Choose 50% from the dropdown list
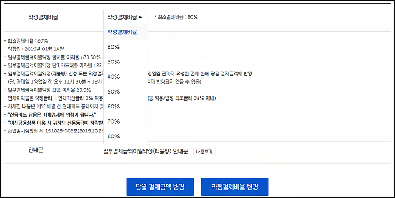The image size is (395, 198). pyautogui.click(x=126, y=92)
